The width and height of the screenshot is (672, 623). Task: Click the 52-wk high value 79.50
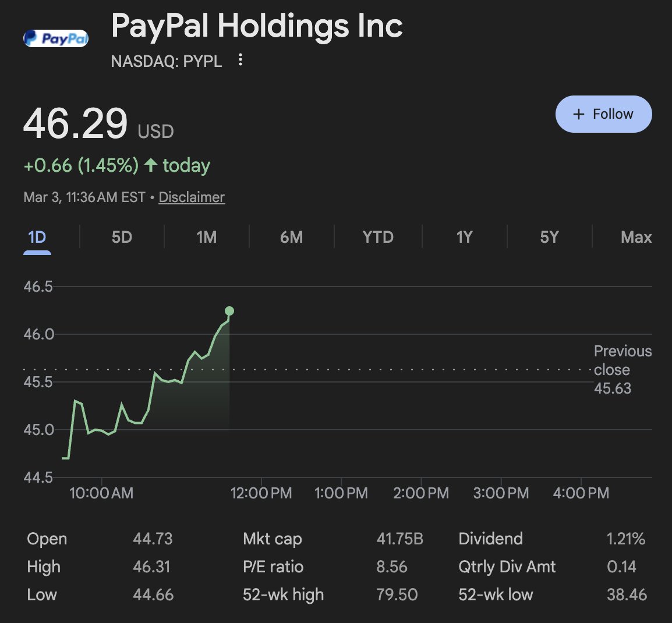coord(397,594)
